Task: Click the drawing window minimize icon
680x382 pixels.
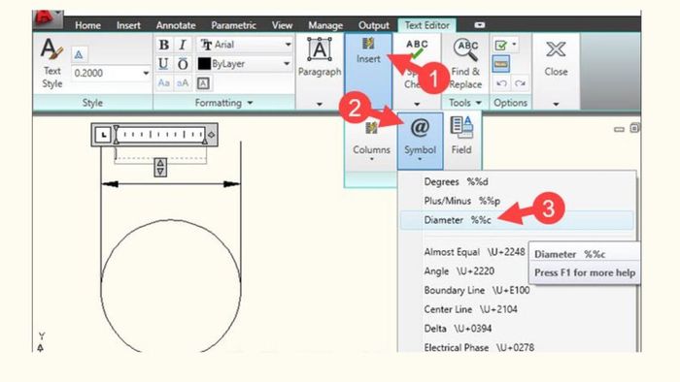Action: coord(619,129)
